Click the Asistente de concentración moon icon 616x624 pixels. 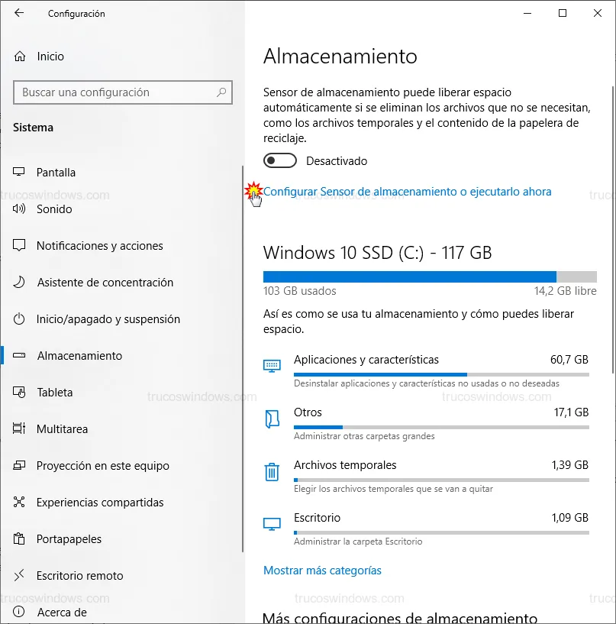[20, 283]
